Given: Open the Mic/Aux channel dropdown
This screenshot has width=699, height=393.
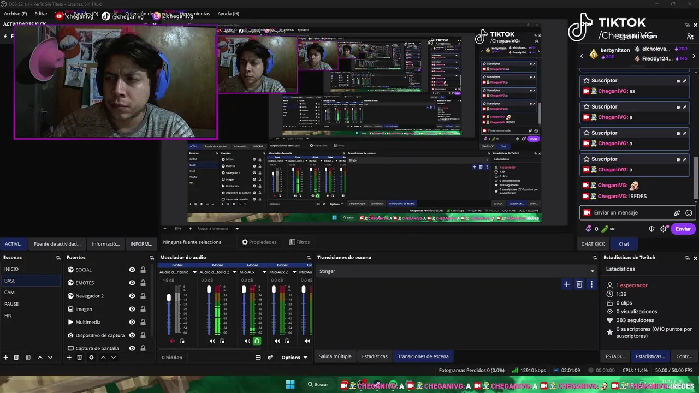Looking at the screenshot, I should [265, 272].
